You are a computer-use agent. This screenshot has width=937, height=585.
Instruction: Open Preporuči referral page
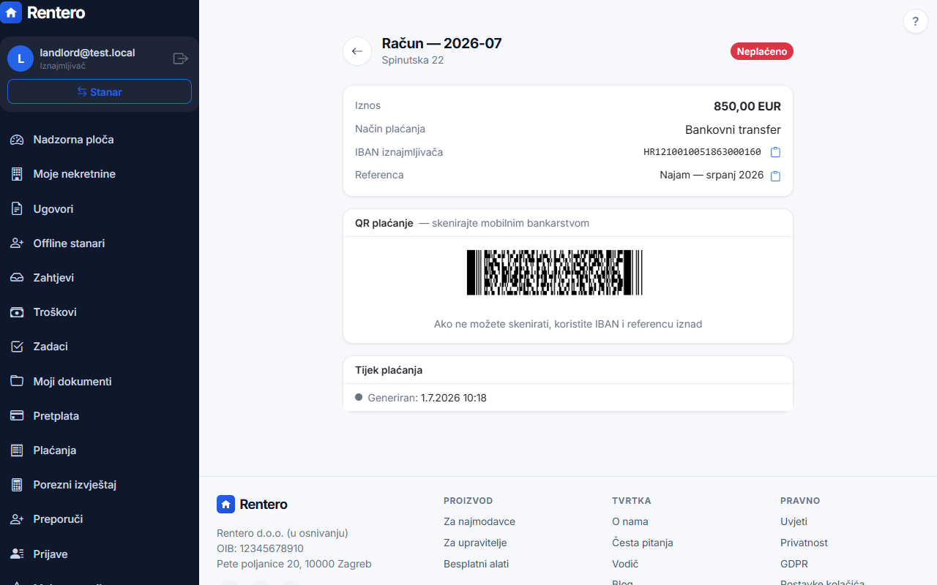pyautogui.click(x=100, y=519)
